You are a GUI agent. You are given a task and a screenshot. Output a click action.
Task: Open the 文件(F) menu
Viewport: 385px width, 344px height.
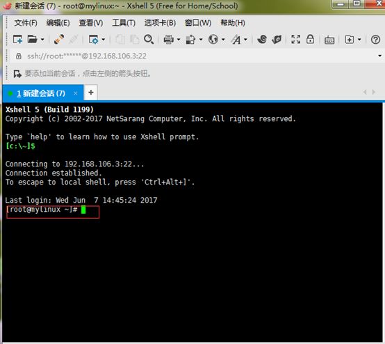click(x=26, y=23)
